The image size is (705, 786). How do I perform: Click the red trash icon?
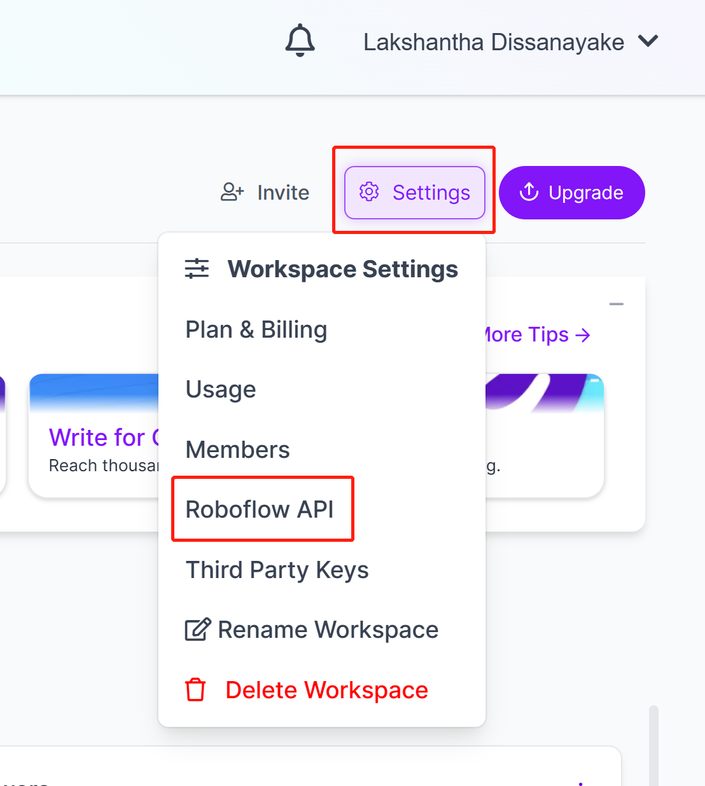(195, 690)
